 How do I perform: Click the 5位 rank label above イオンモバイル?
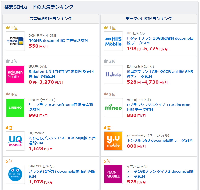tap(107, 161)
